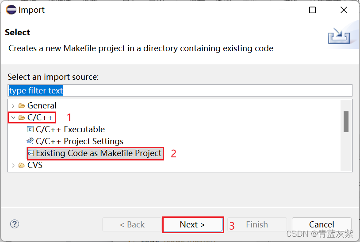Click the C/C++ folder icon

click(22, 118)
